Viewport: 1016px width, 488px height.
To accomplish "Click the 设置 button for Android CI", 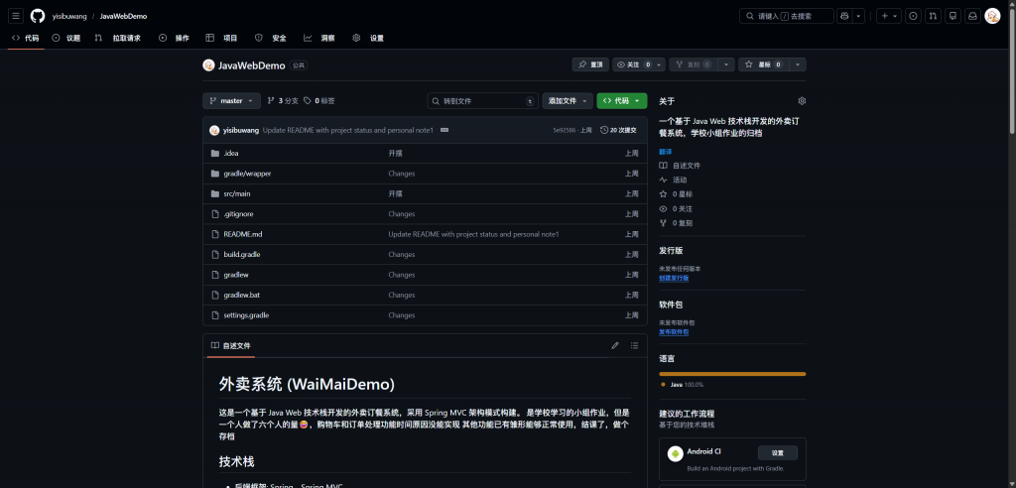I will coord(777,452).
